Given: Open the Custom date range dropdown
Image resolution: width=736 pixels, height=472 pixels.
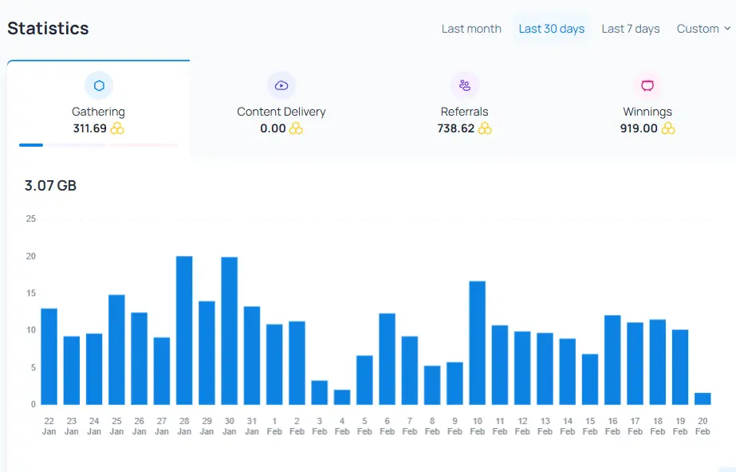Looking at the screenshot, I should click(703, 29).
